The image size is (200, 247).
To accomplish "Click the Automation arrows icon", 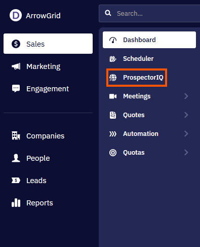I will tap(113, 134).
